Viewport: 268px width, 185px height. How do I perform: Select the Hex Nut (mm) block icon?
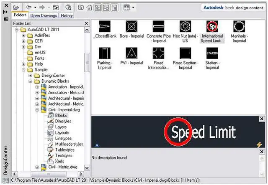(186, 28)
